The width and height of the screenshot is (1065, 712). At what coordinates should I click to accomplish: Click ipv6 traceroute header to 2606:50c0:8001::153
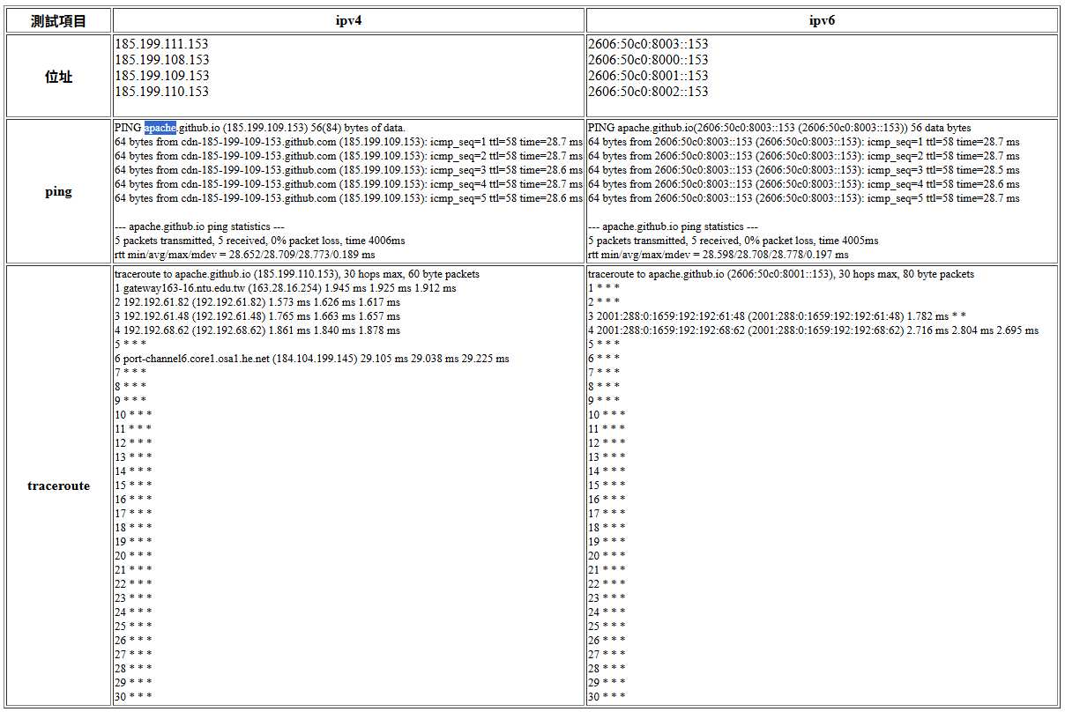click(781, 274)
